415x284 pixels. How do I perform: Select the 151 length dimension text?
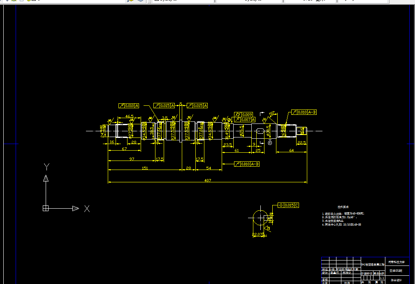point(145,168)
